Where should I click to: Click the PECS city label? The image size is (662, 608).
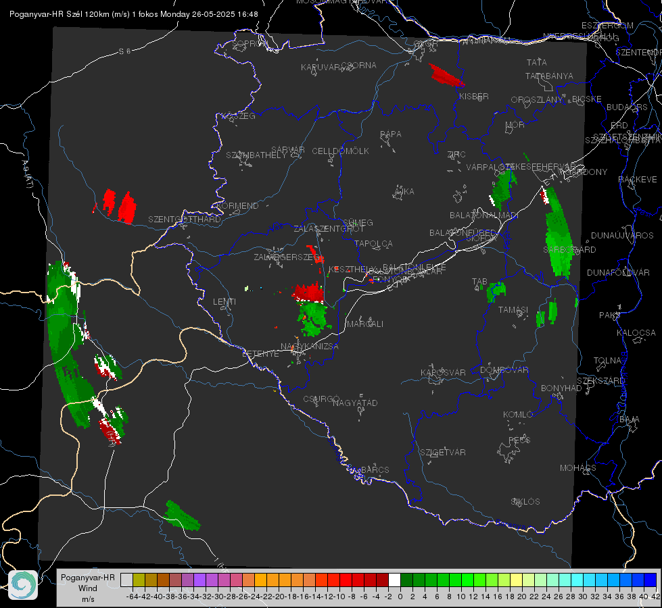tap(519, 440)
